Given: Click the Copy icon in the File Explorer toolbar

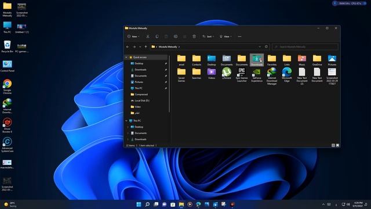Looking at the screenshot, I should coord(157,37).
